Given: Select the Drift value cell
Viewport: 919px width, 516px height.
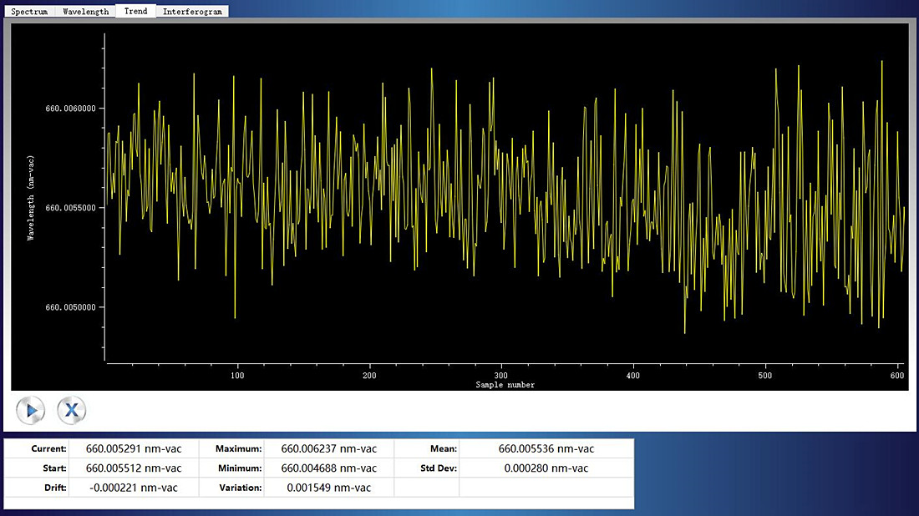Looking at the screenshot, I should [x=134, y=488].
